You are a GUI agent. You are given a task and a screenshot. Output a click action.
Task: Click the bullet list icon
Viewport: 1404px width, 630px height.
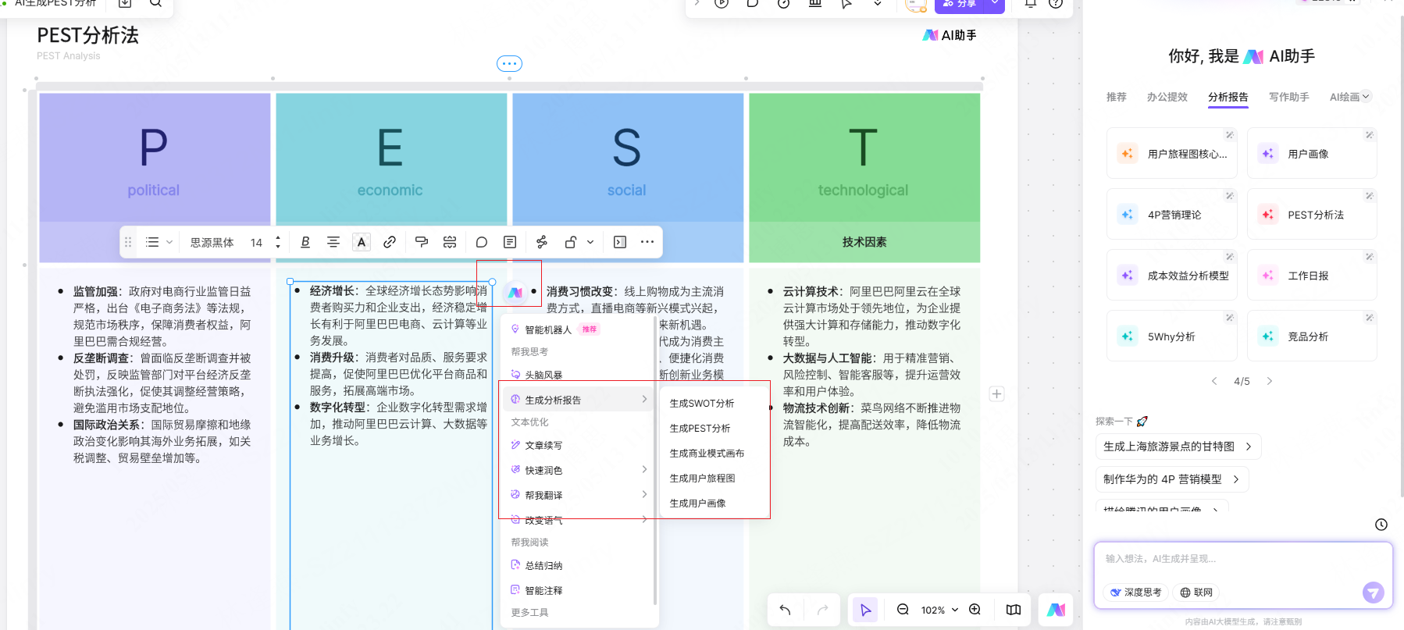[x=152, y=242]
